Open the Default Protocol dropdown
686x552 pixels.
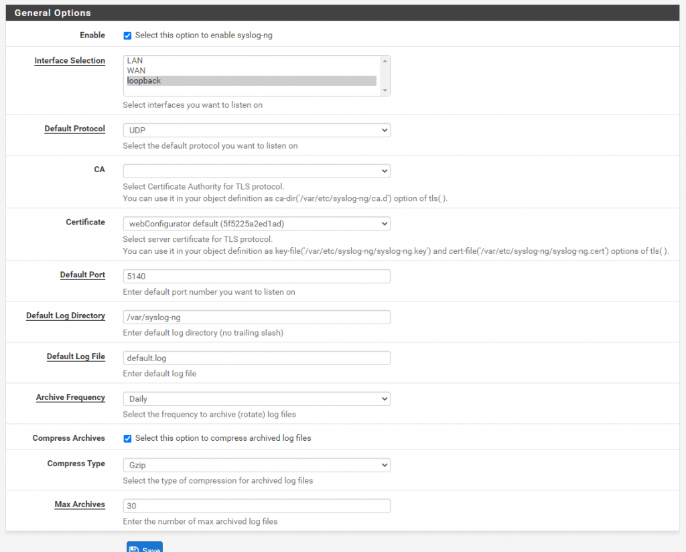(x=257, y=131)
